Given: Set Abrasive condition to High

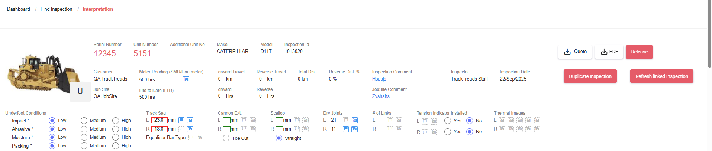Looking at the screenshot, I should 116,129.
